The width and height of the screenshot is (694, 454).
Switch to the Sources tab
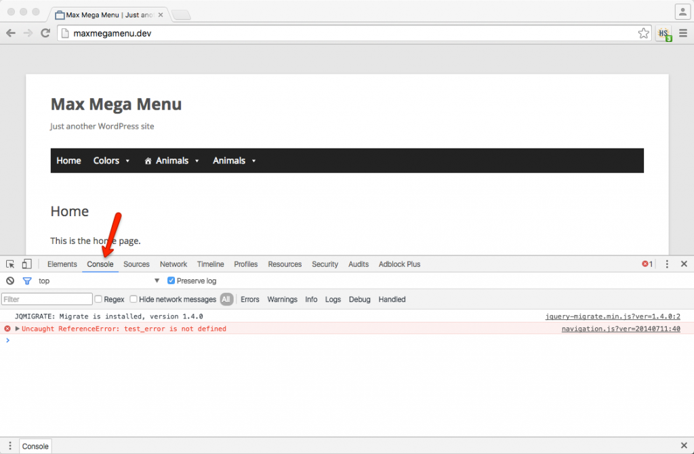point(136,264)
